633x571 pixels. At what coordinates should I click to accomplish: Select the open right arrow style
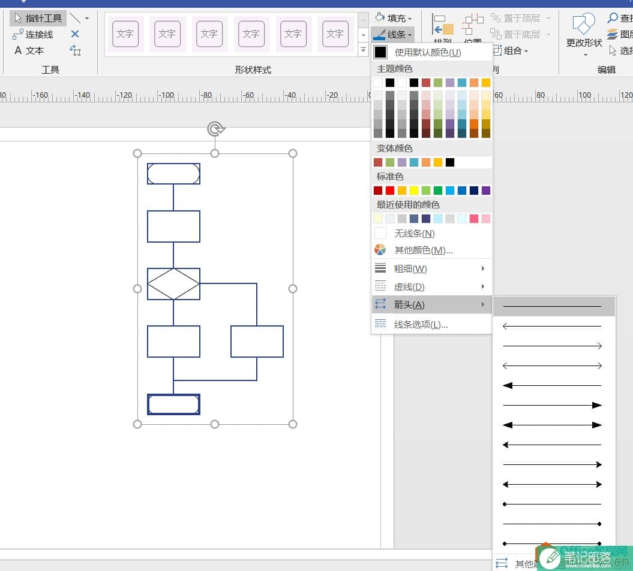click(x=553, y=346)
